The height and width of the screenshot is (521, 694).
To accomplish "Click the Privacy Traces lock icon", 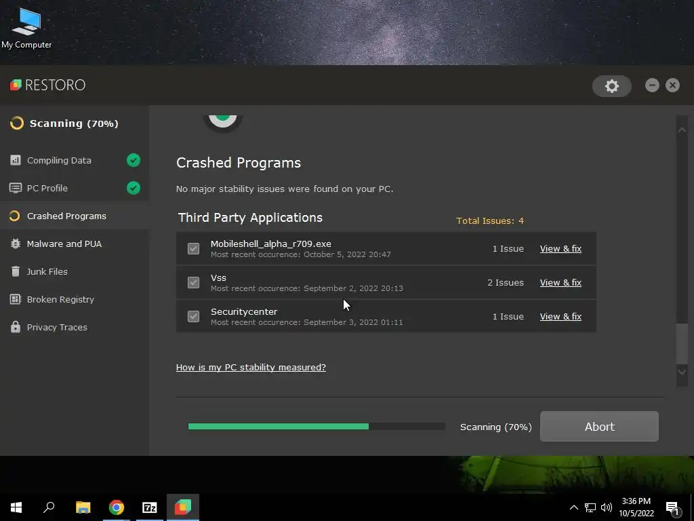I will coord(16,327).
